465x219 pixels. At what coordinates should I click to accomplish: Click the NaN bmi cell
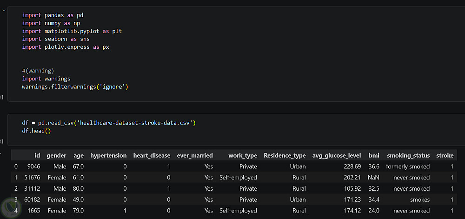(373, 178)
